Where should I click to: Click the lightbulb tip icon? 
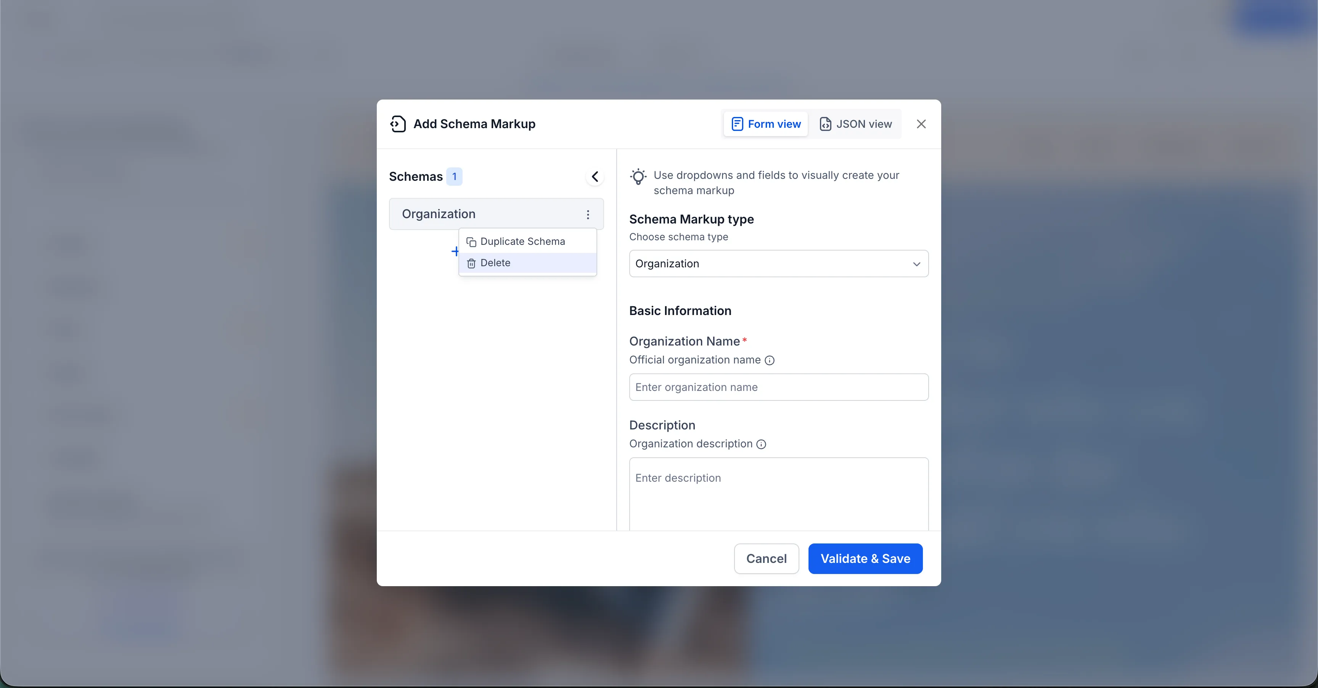[638, 177]
